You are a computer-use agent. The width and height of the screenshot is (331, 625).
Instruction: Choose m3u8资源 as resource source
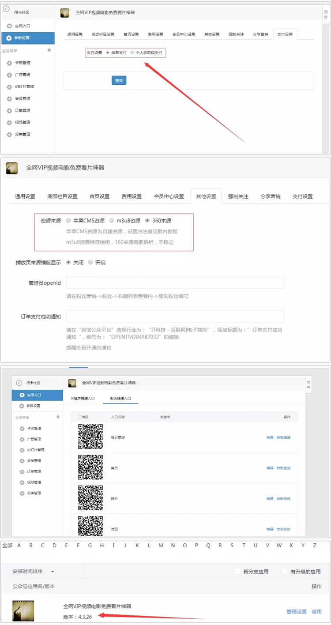(112, 220)
